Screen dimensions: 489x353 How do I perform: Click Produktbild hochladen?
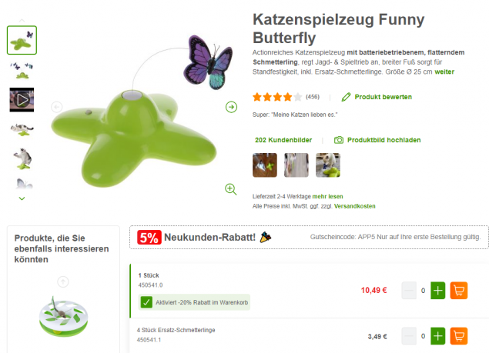point(377,140)
